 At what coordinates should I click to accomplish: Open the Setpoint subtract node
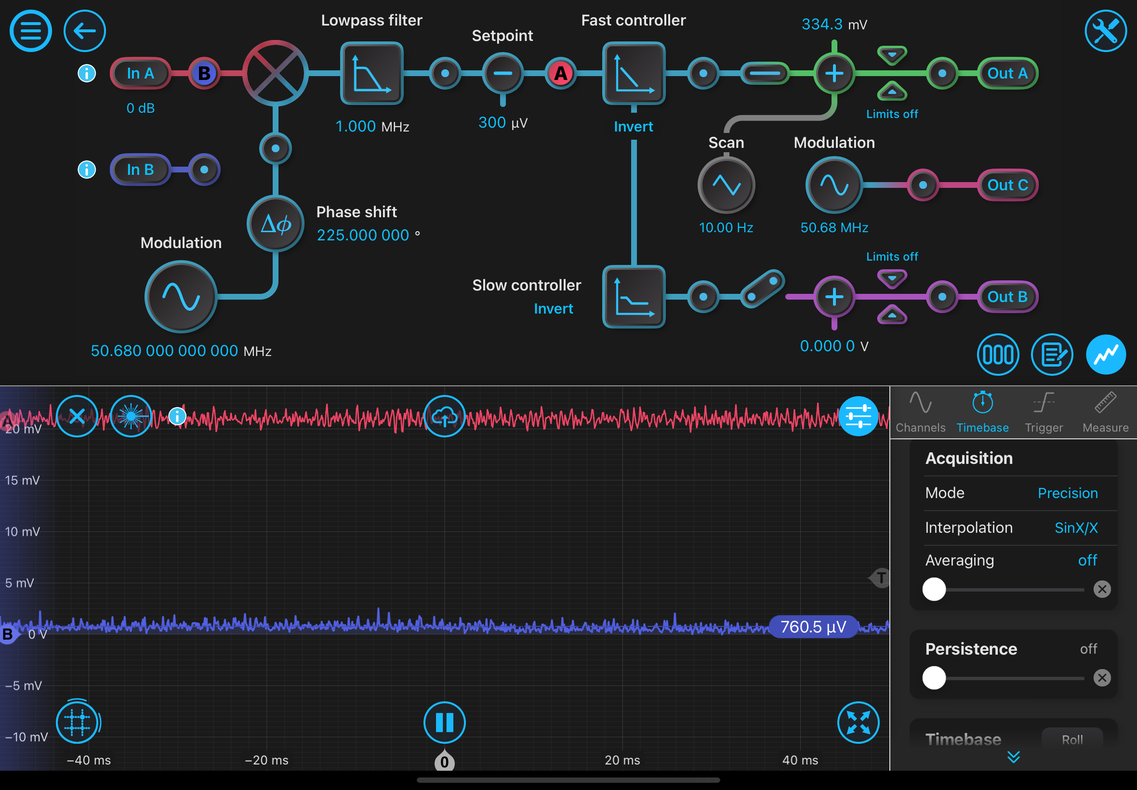click(x=502, y=73)
